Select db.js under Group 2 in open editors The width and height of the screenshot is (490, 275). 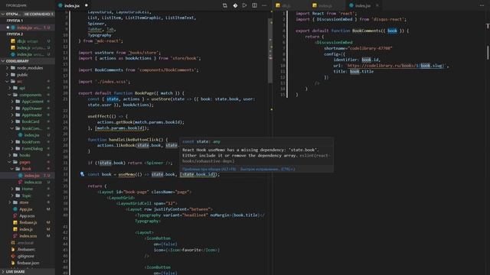pyautogui.click(x=28, y=40)
